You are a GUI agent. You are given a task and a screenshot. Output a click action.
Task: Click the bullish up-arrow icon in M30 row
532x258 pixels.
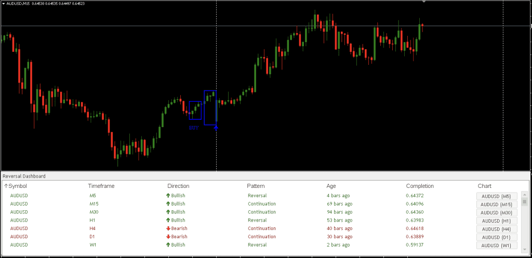168,212
